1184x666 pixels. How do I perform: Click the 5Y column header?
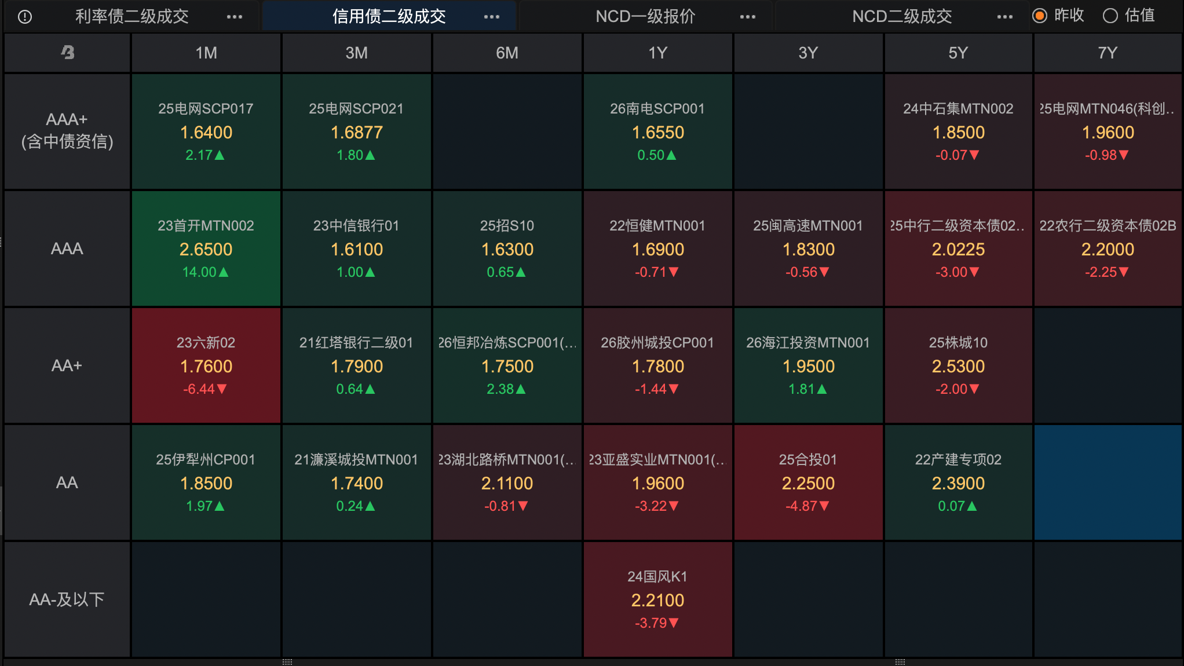pos(958,53)
